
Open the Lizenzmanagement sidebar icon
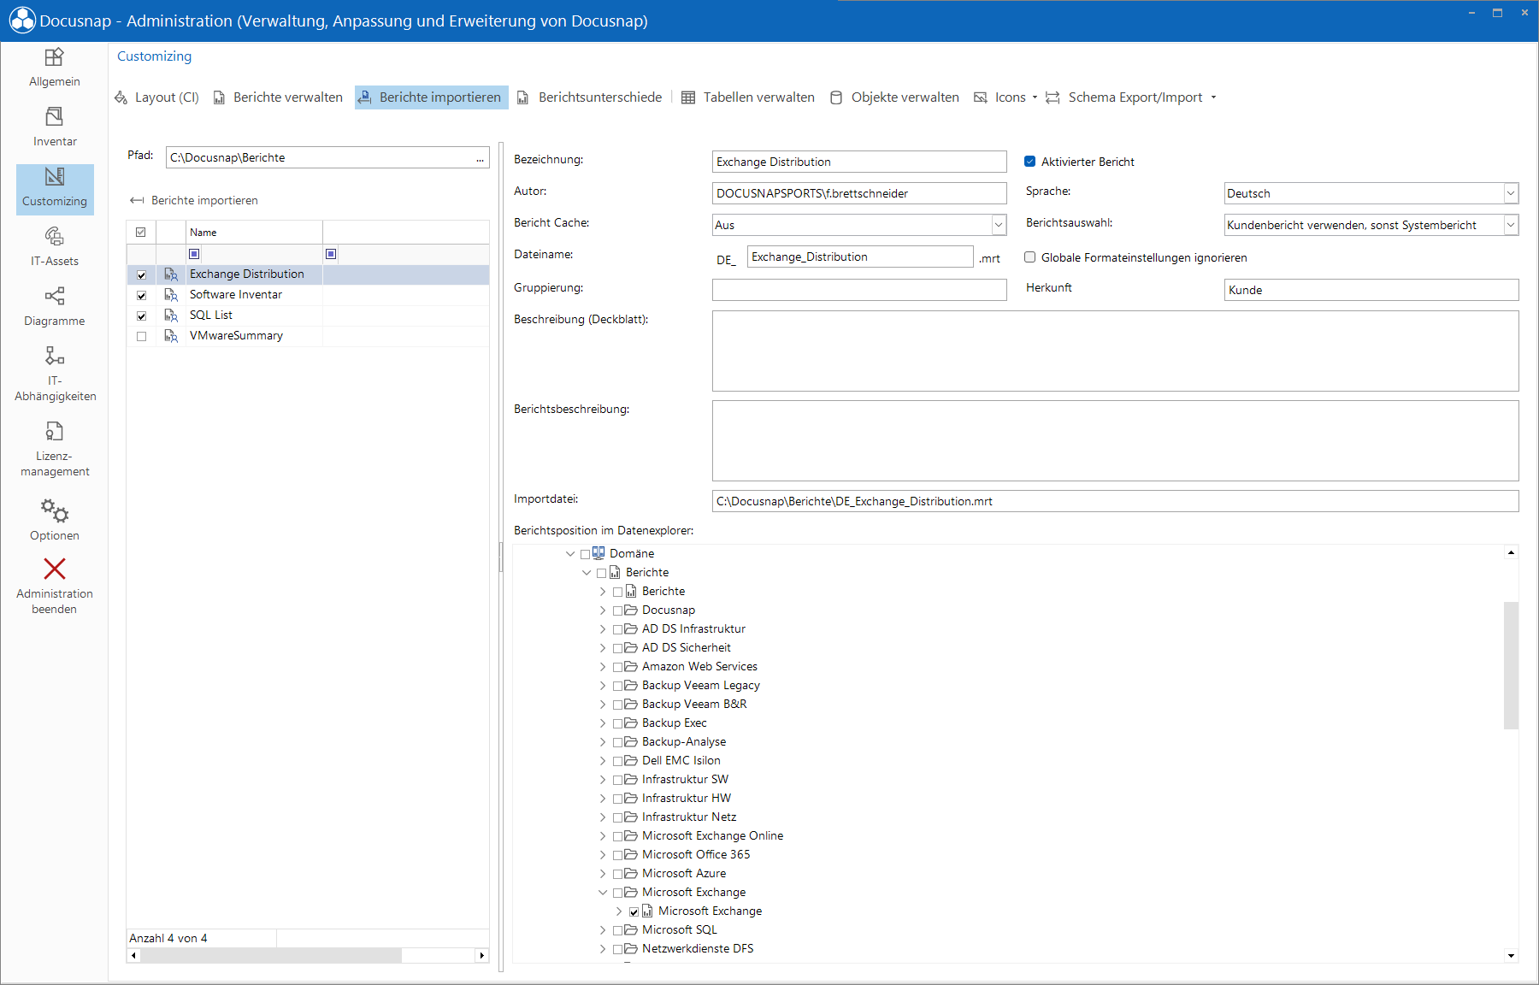[x=54, y=431]
